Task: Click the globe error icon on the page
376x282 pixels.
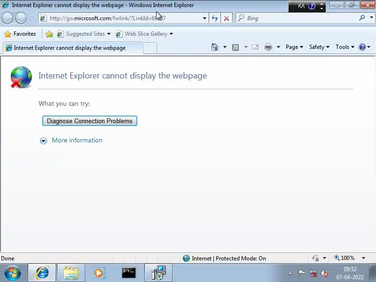Action: [21, 77]
